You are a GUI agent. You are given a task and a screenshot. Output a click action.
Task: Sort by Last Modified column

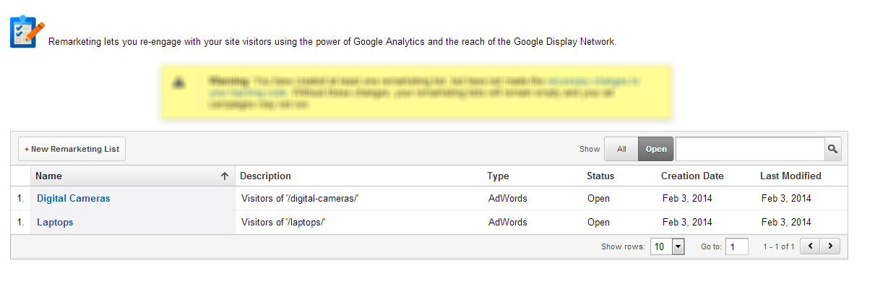click(790, 176)
